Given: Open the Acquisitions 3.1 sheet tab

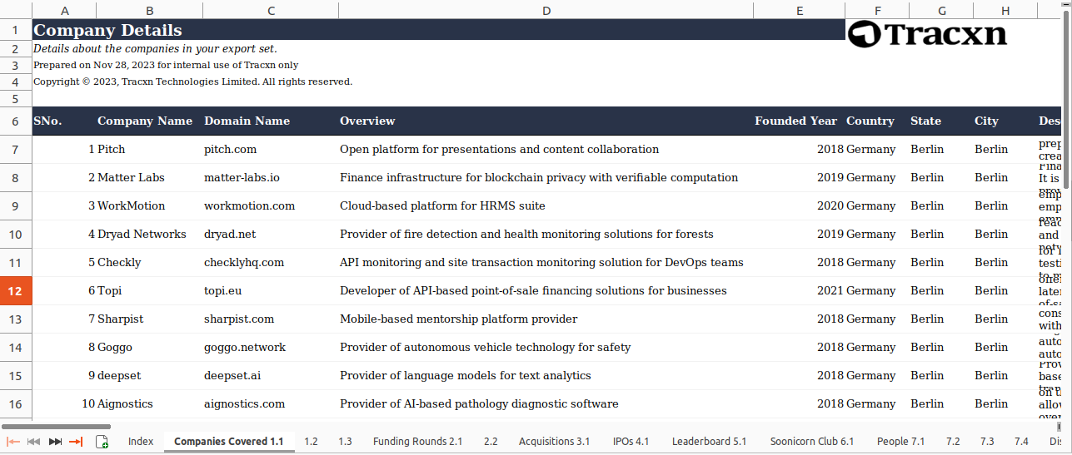Looking at the screenshot, I should [x=554, y=442].
